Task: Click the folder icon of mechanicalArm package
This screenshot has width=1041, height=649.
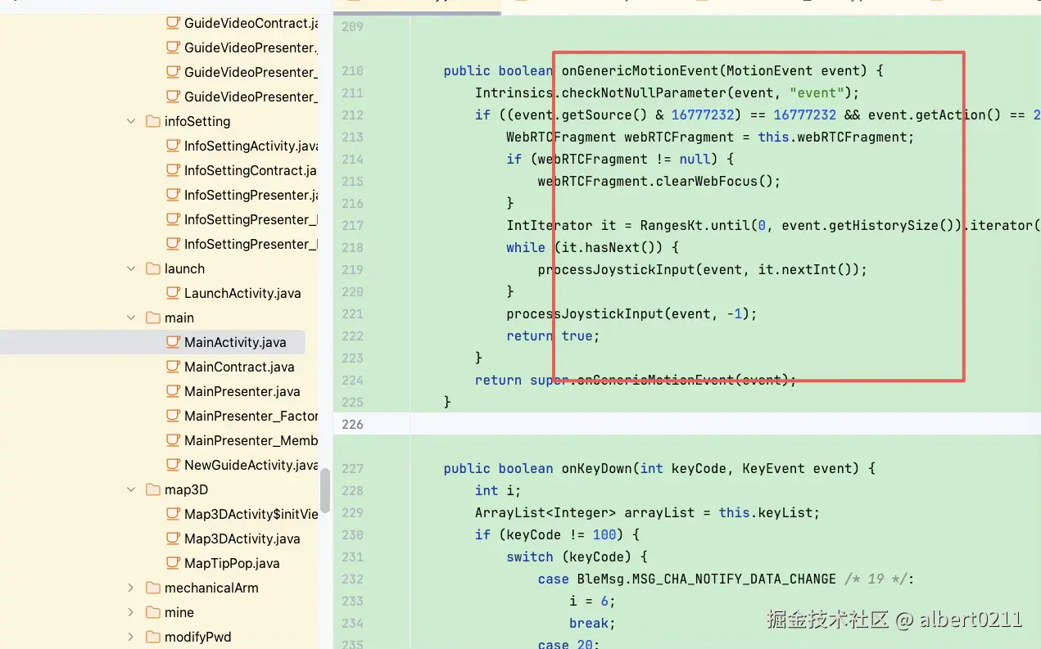Action: click(x=153, y=588)
